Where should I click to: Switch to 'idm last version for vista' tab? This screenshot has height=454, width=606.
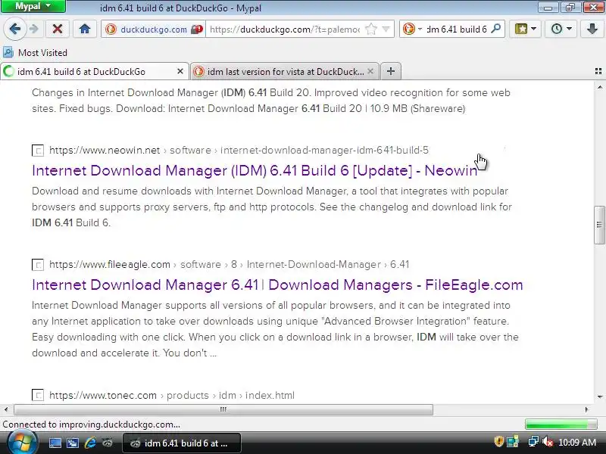pyautogui.click(x=286, y=71)
